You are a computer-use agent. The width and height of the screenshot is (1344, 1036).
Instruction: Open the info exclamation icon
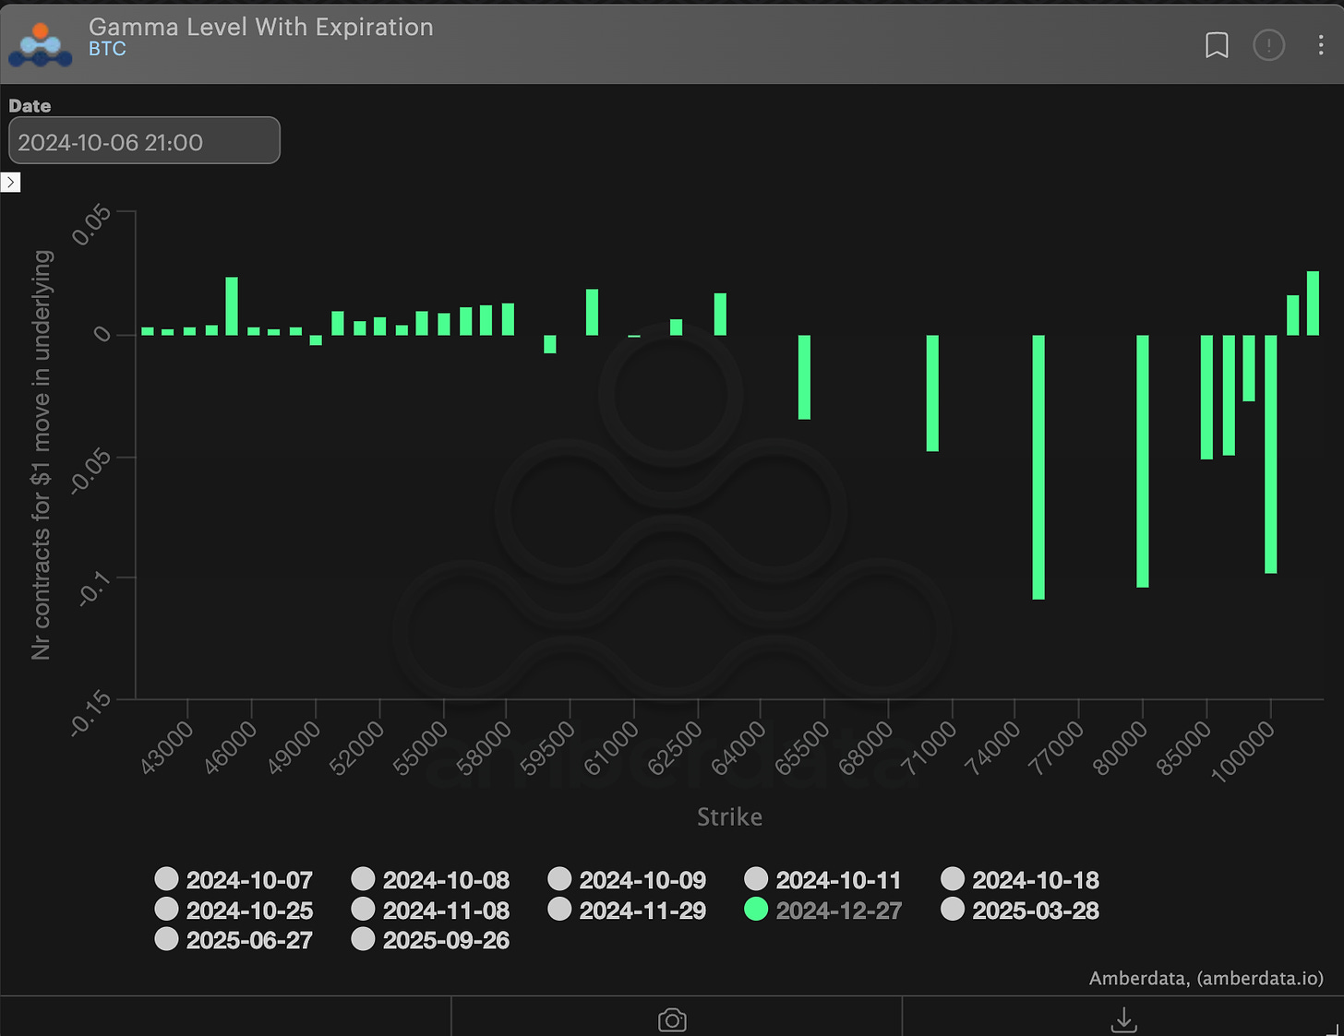(1268, 44)
